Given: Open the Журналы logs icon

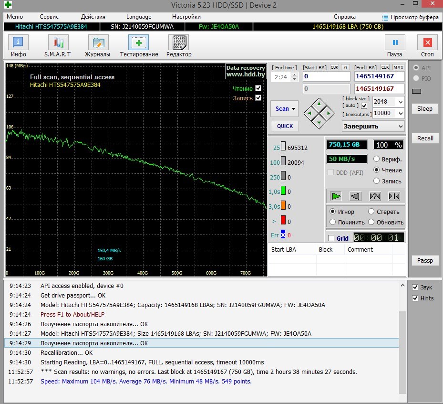Looking at the screenshot, I should pos(97,43).
